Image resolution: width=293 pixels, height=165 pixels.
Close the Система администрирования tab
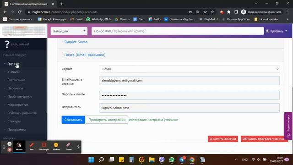(53, 4)
